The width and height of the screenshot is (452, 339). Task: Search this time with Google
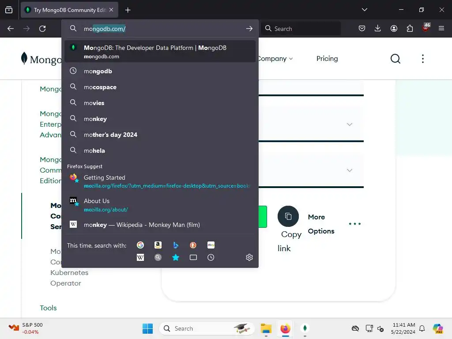[x=140, y=245]
